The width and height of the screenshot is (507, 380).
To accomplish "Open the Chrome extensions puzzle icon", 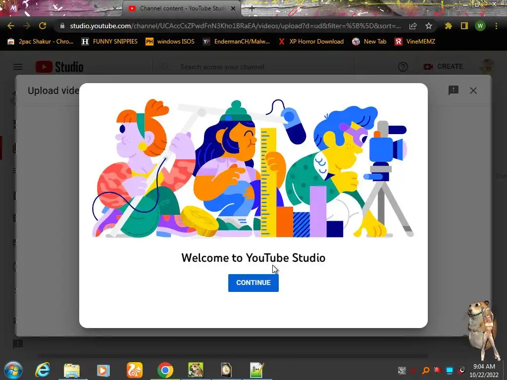I will pos(448,26).
